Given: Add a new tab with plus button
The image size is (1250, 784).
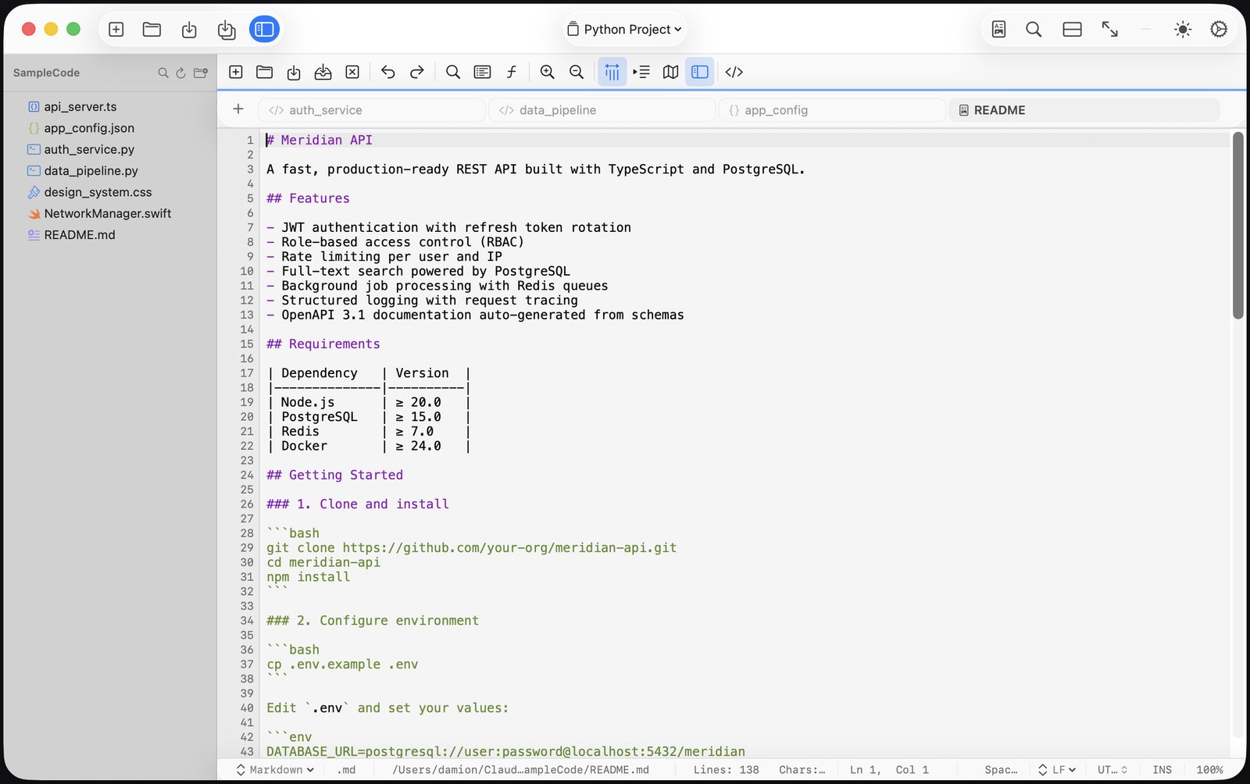Looking at the screenshot, I should pyautogui.click(x=238, y=109).
